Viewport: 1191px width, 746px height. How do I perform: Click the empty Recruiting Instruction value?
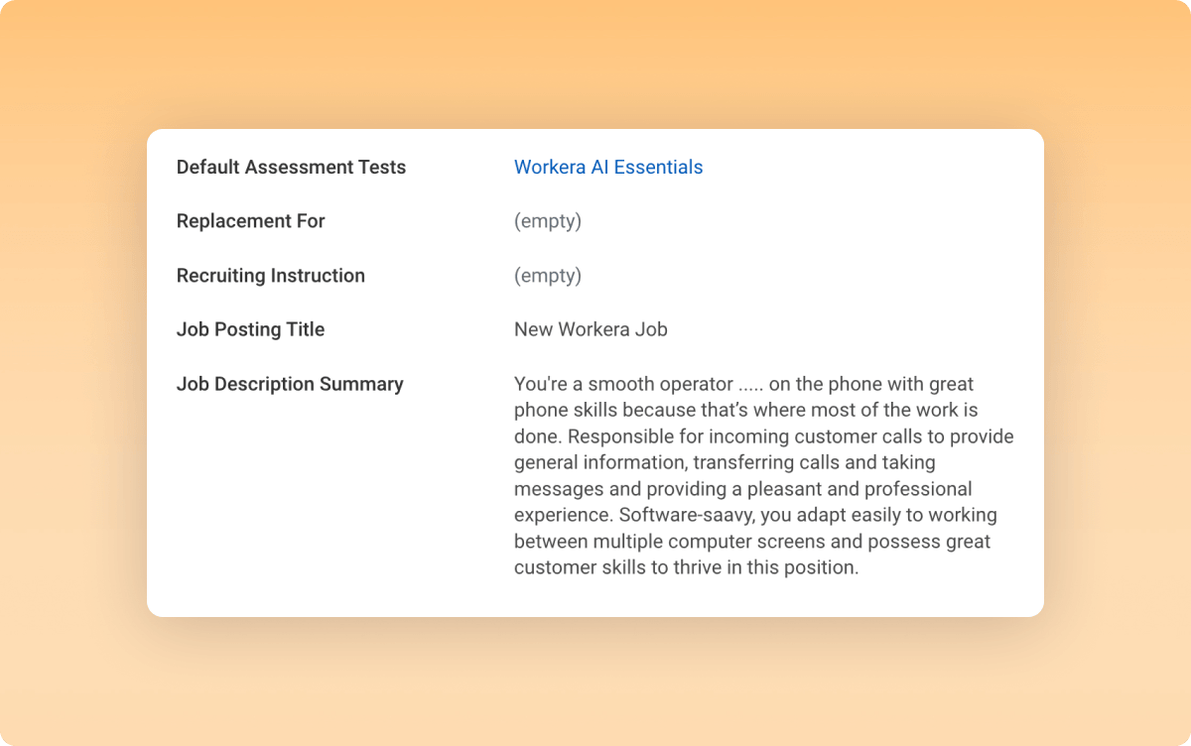pyautogui.click(x=548, y=276)
